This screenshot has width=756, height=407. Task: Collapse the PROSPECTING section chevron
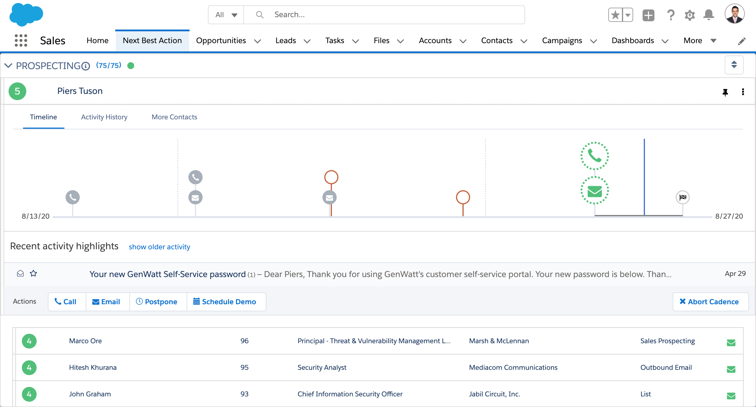[x=8, y=66]
